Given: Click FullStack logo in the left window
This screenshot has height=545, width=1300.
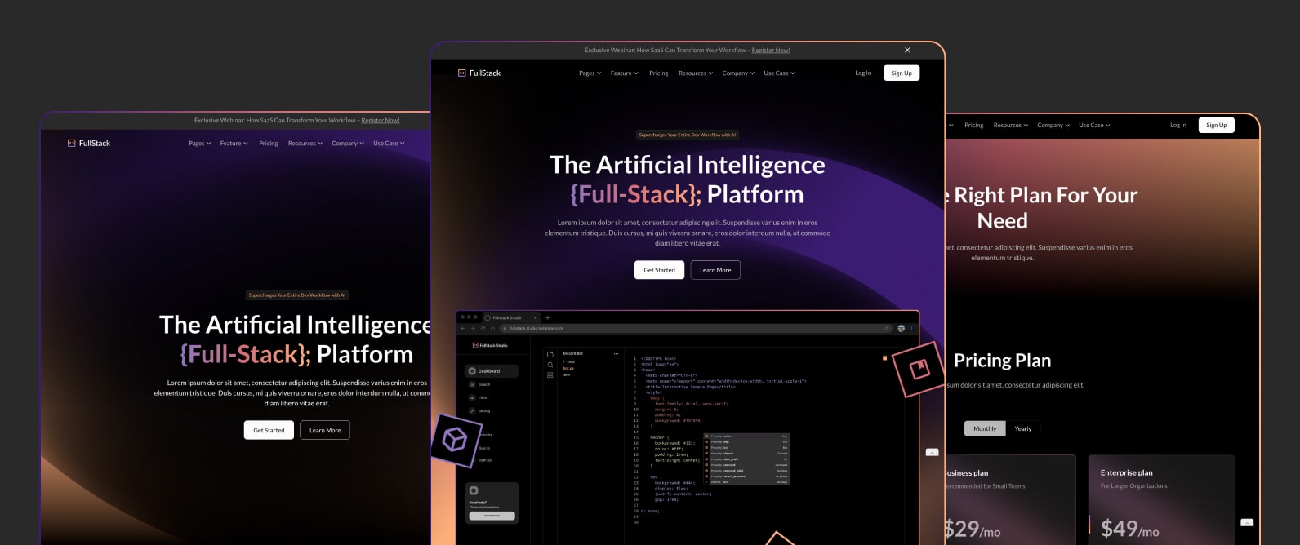Looking at the screenshot, I should click(89, 143).
